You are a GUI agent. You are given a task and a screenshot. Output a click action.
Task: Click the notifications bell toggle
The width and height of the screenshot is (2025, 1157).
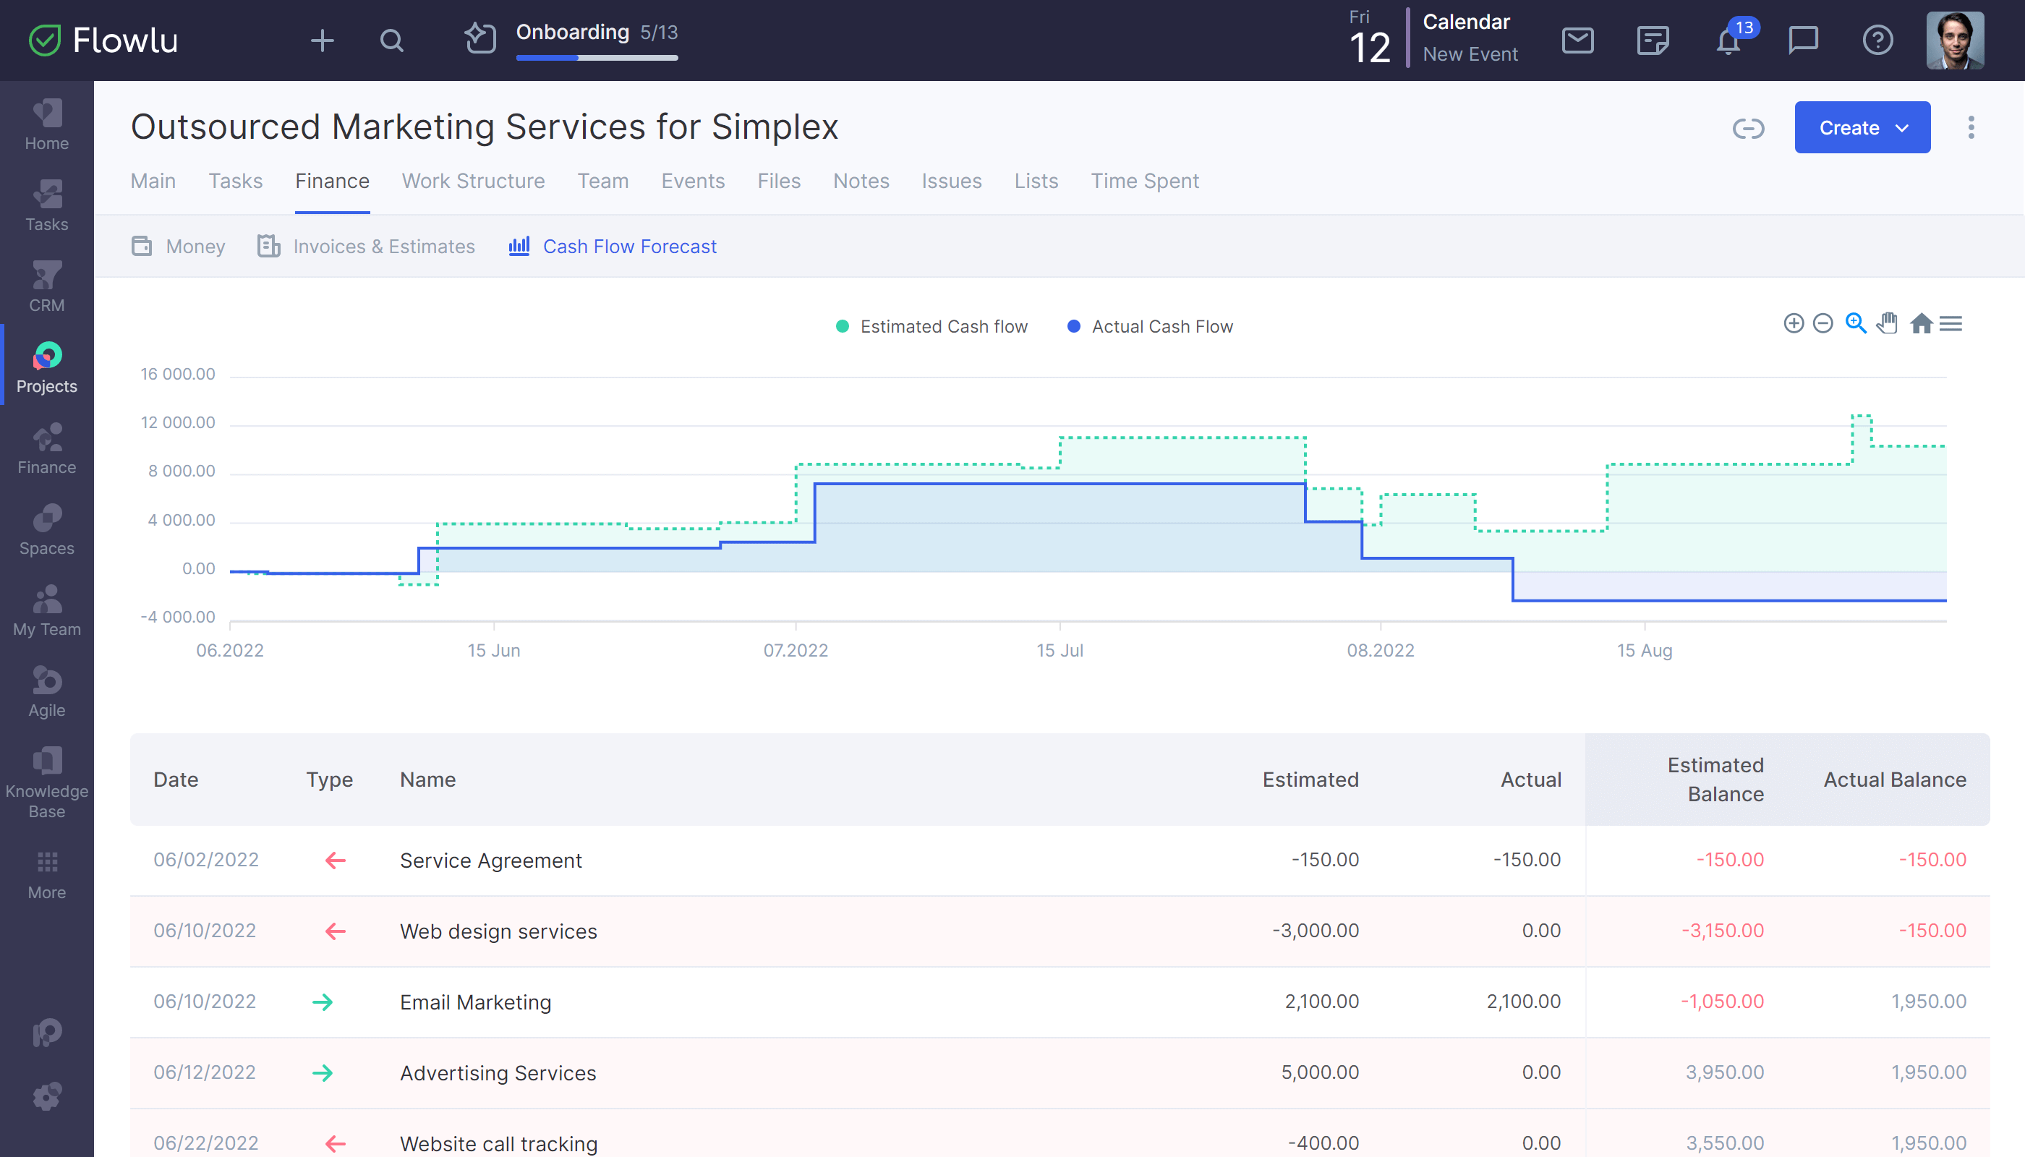[x=1727, y=39]
